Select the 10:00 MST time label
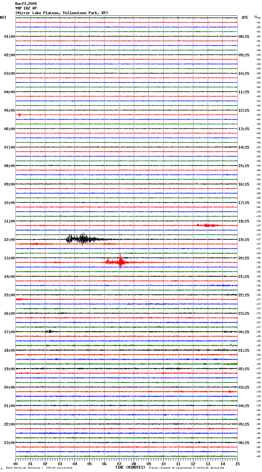This screenshot has width=262, height=472. 10,203
